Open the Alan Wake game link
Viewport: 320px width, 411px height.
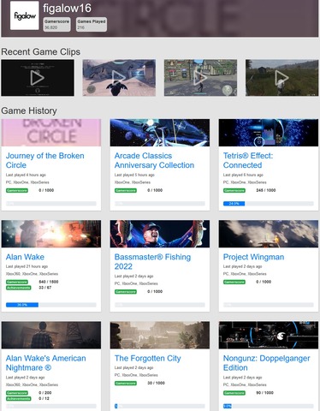pyautogui.click(x=25, y=257)
